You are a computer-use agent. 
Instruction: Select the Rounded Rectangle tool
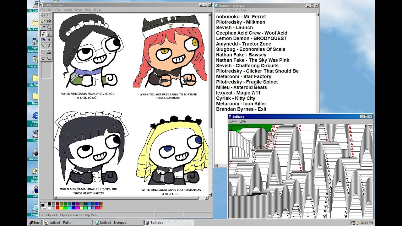click(49, 58)
